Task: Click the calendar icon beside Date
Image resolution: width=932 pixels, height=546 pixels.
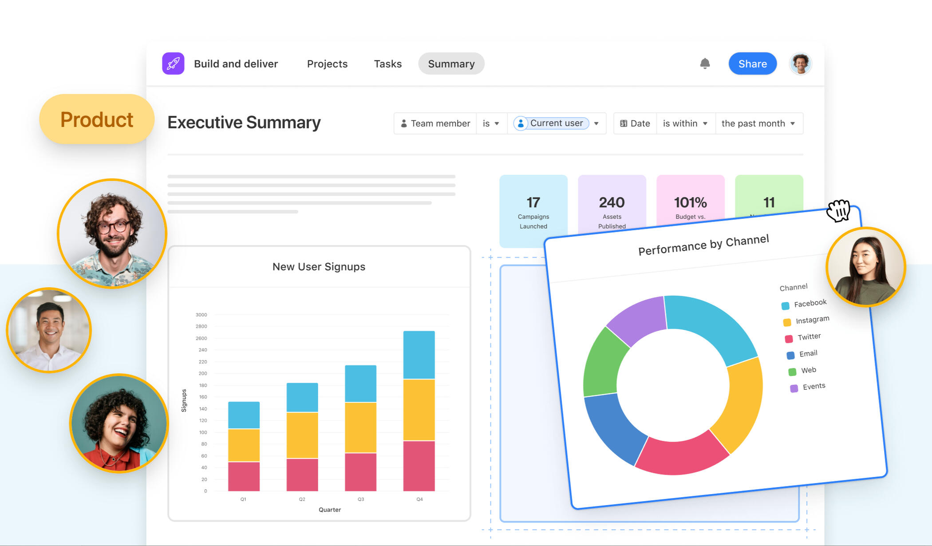Action: (624, 123)
